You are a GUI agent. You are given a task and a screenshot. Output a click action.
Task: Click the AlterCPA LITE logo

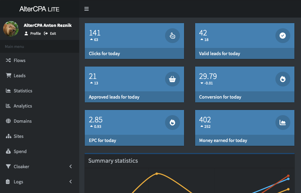39,9
